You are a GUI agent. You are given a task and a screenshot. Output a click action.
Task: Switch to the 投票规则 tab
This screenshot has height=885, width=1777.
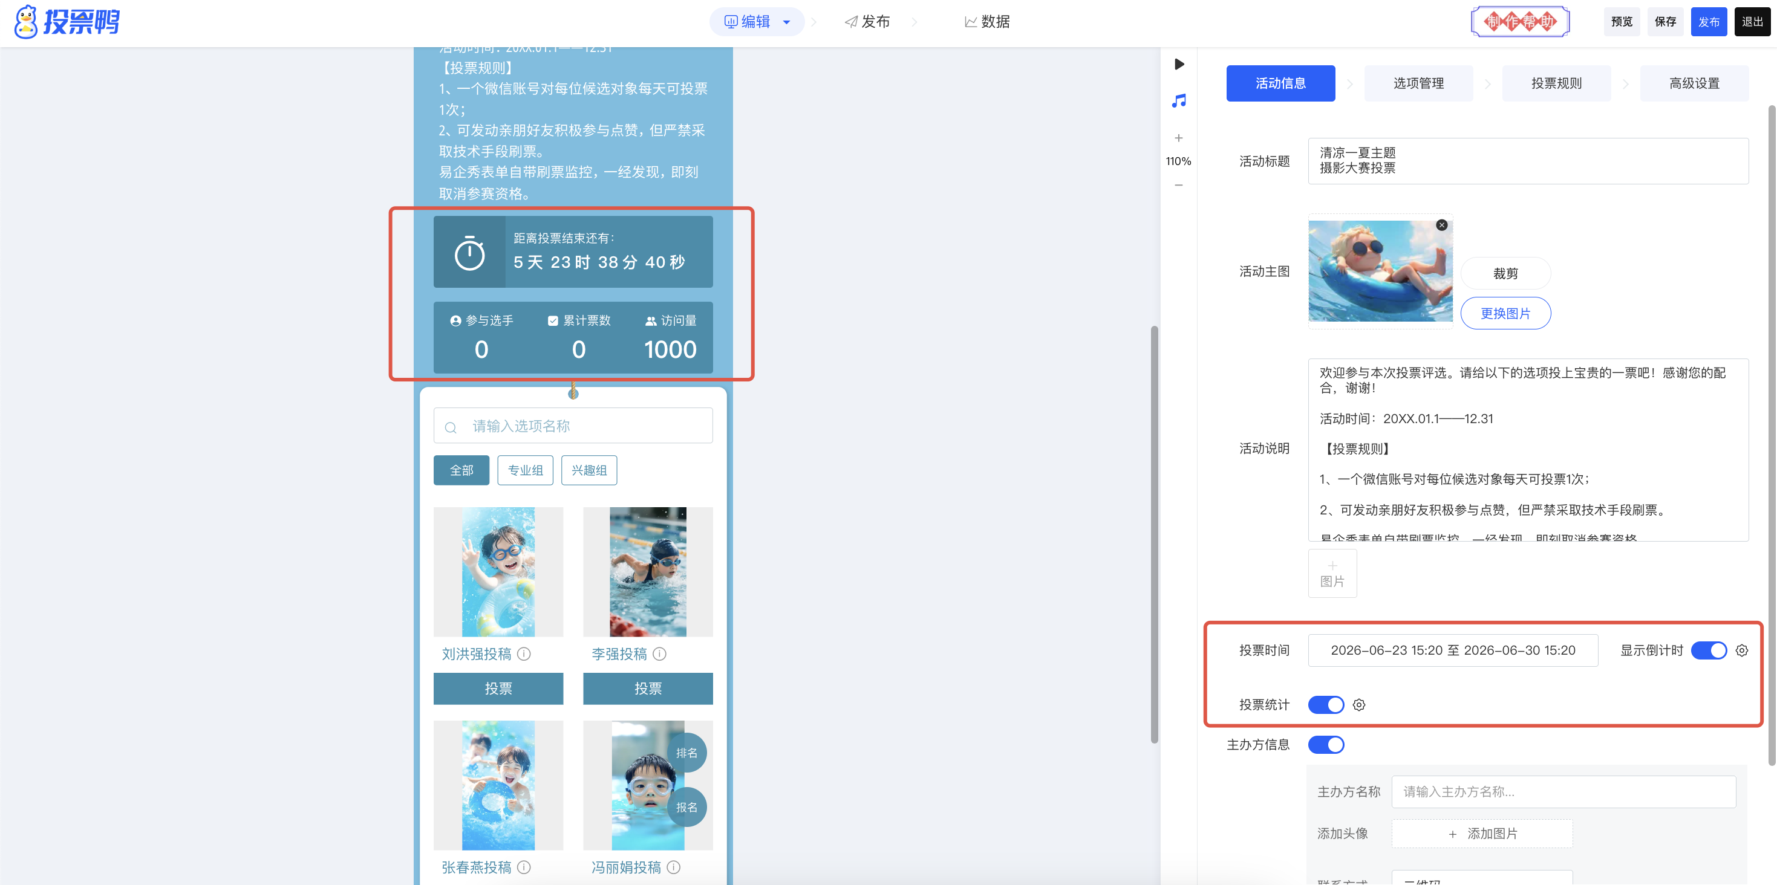[x=1556, y=83]
